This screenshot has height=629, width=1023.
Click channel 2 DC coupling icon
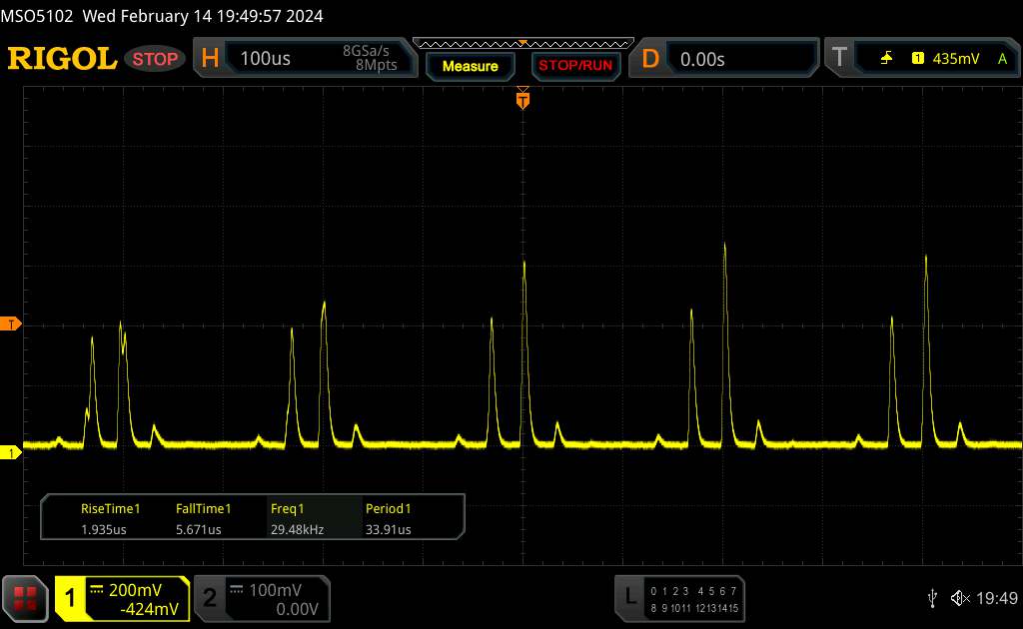point(237,590)
